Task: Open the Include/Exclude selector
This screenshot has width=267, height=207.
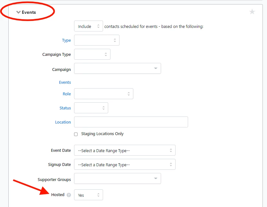Action: click(x=88, y=26)
